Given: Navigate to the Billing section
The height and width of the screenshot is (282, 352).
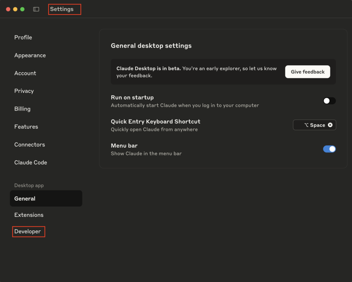Looking at the screenshot, I should 22,109.
